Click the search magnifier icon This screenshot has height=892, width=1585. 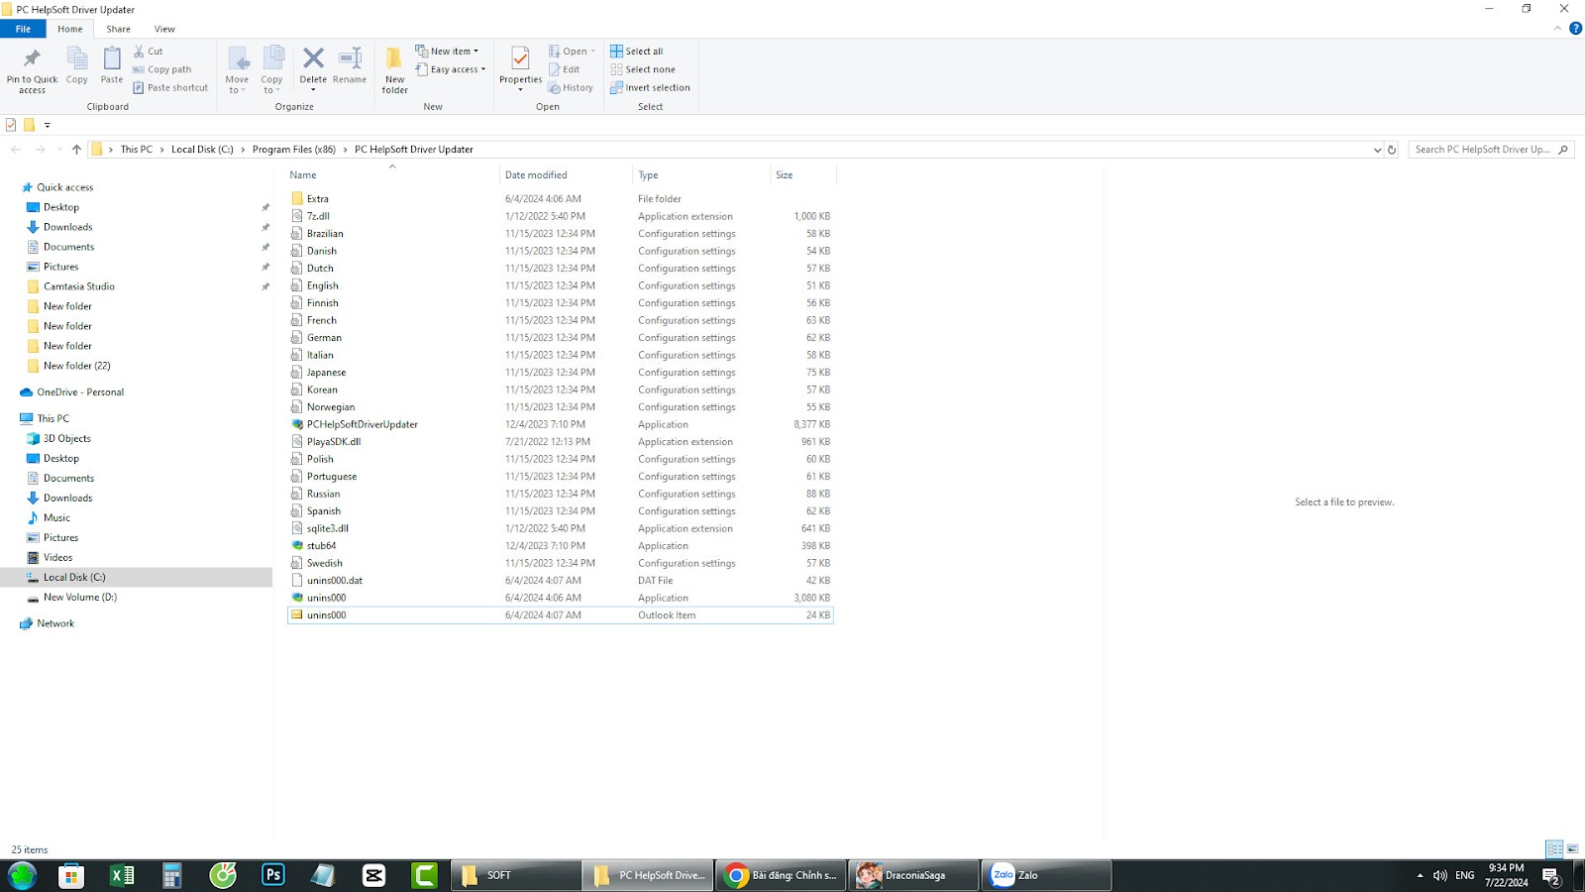coord(1563,150)
